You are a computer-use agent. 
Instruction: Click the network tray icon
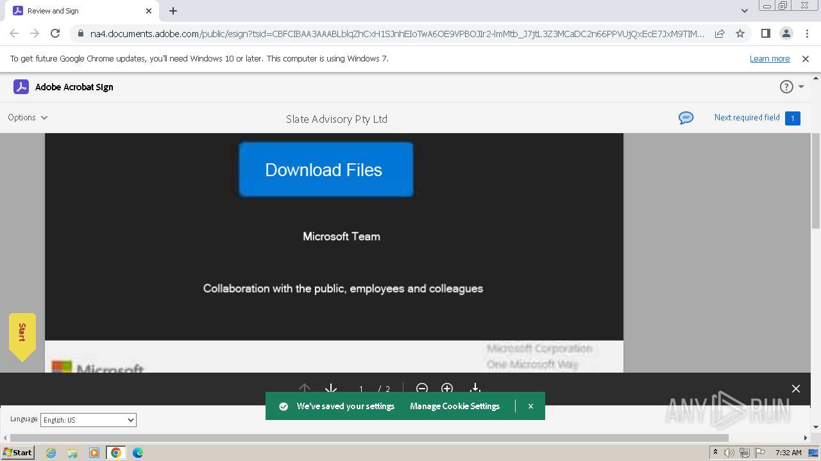(745, 453)
